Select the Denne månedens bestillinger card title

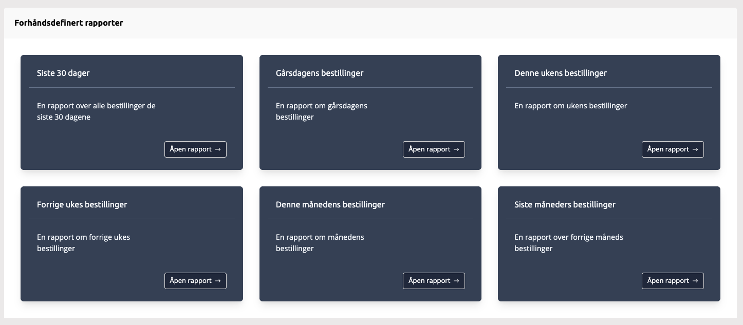point(330,204)
